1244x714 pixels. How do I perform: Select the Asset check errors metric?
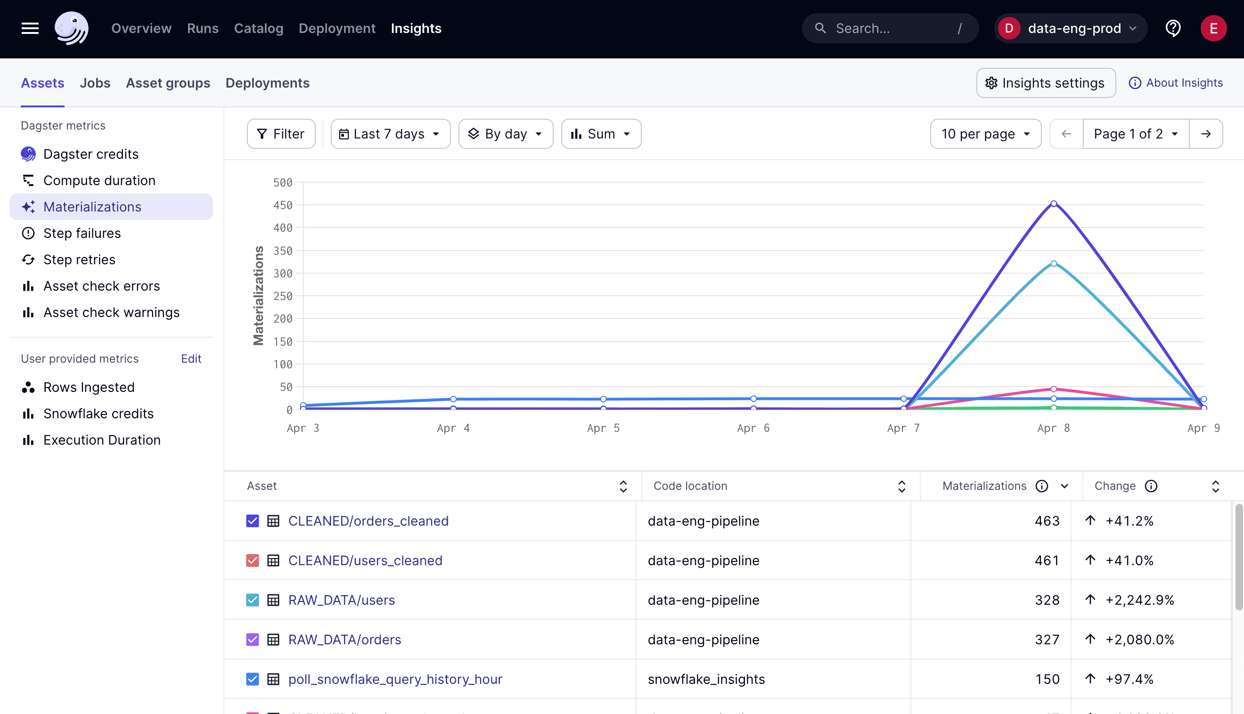(101, 286)
